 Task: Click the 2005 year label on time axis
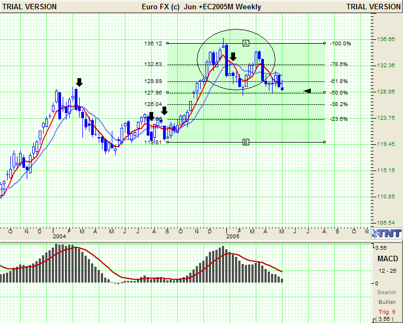233,236
